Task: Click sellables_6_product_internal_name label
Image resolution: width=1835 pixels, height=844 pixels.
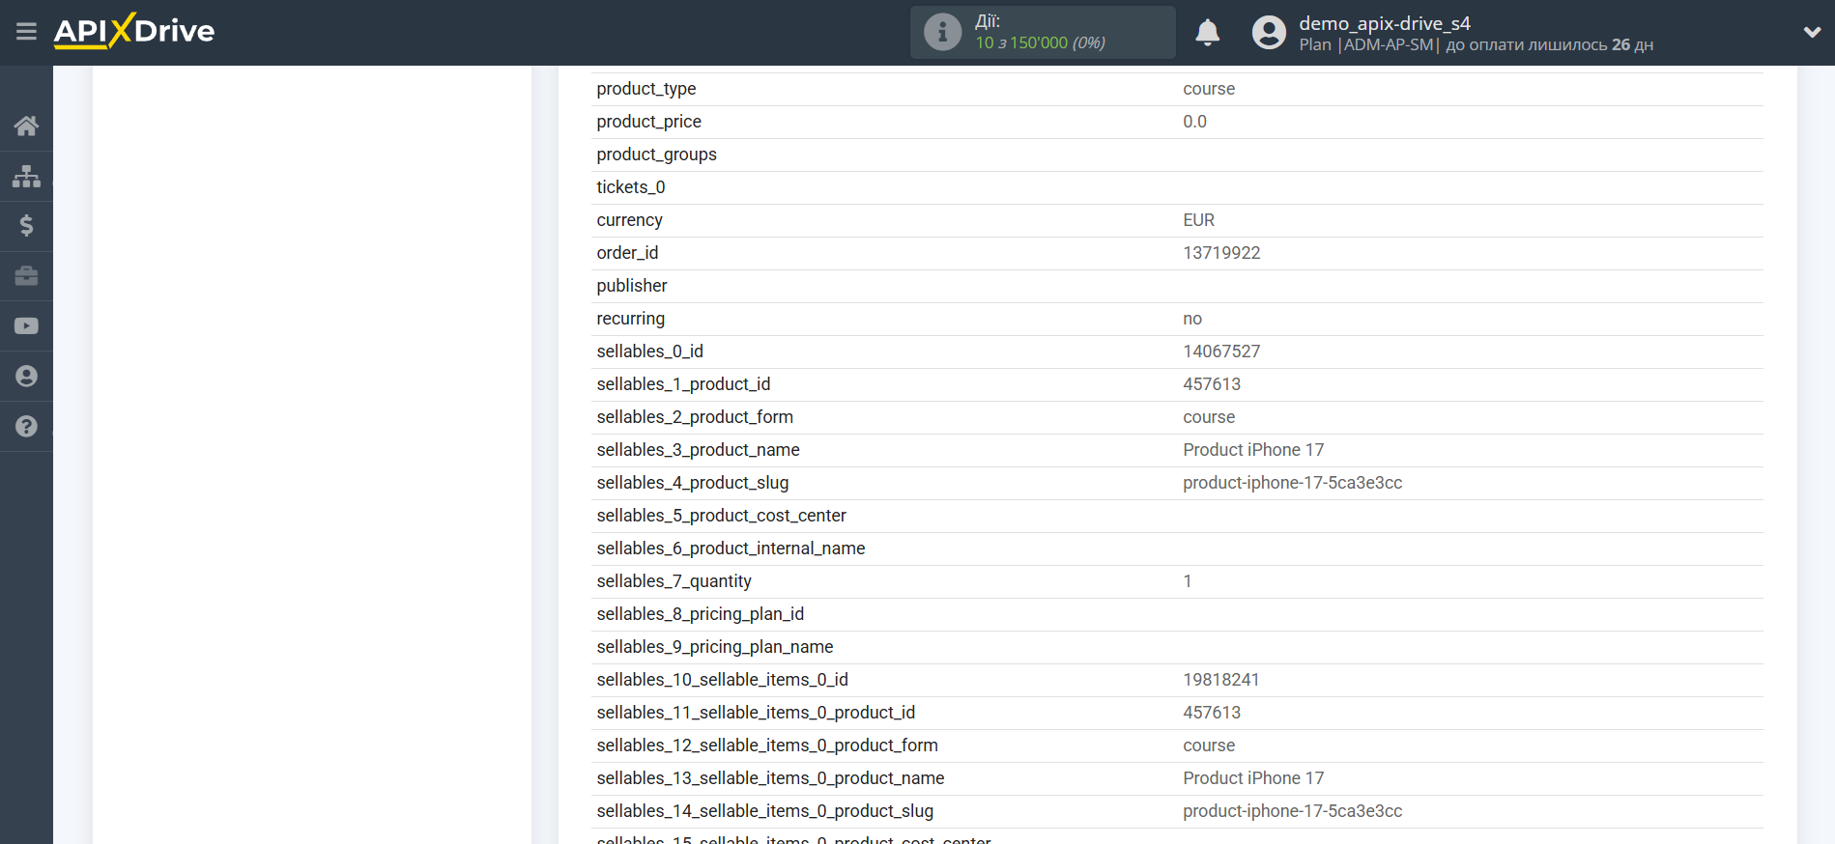Action: (731, 549)
